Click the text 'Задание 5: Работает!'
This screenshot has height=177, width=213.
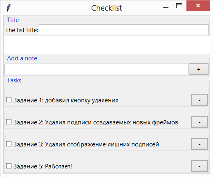(x=43, y=166)
